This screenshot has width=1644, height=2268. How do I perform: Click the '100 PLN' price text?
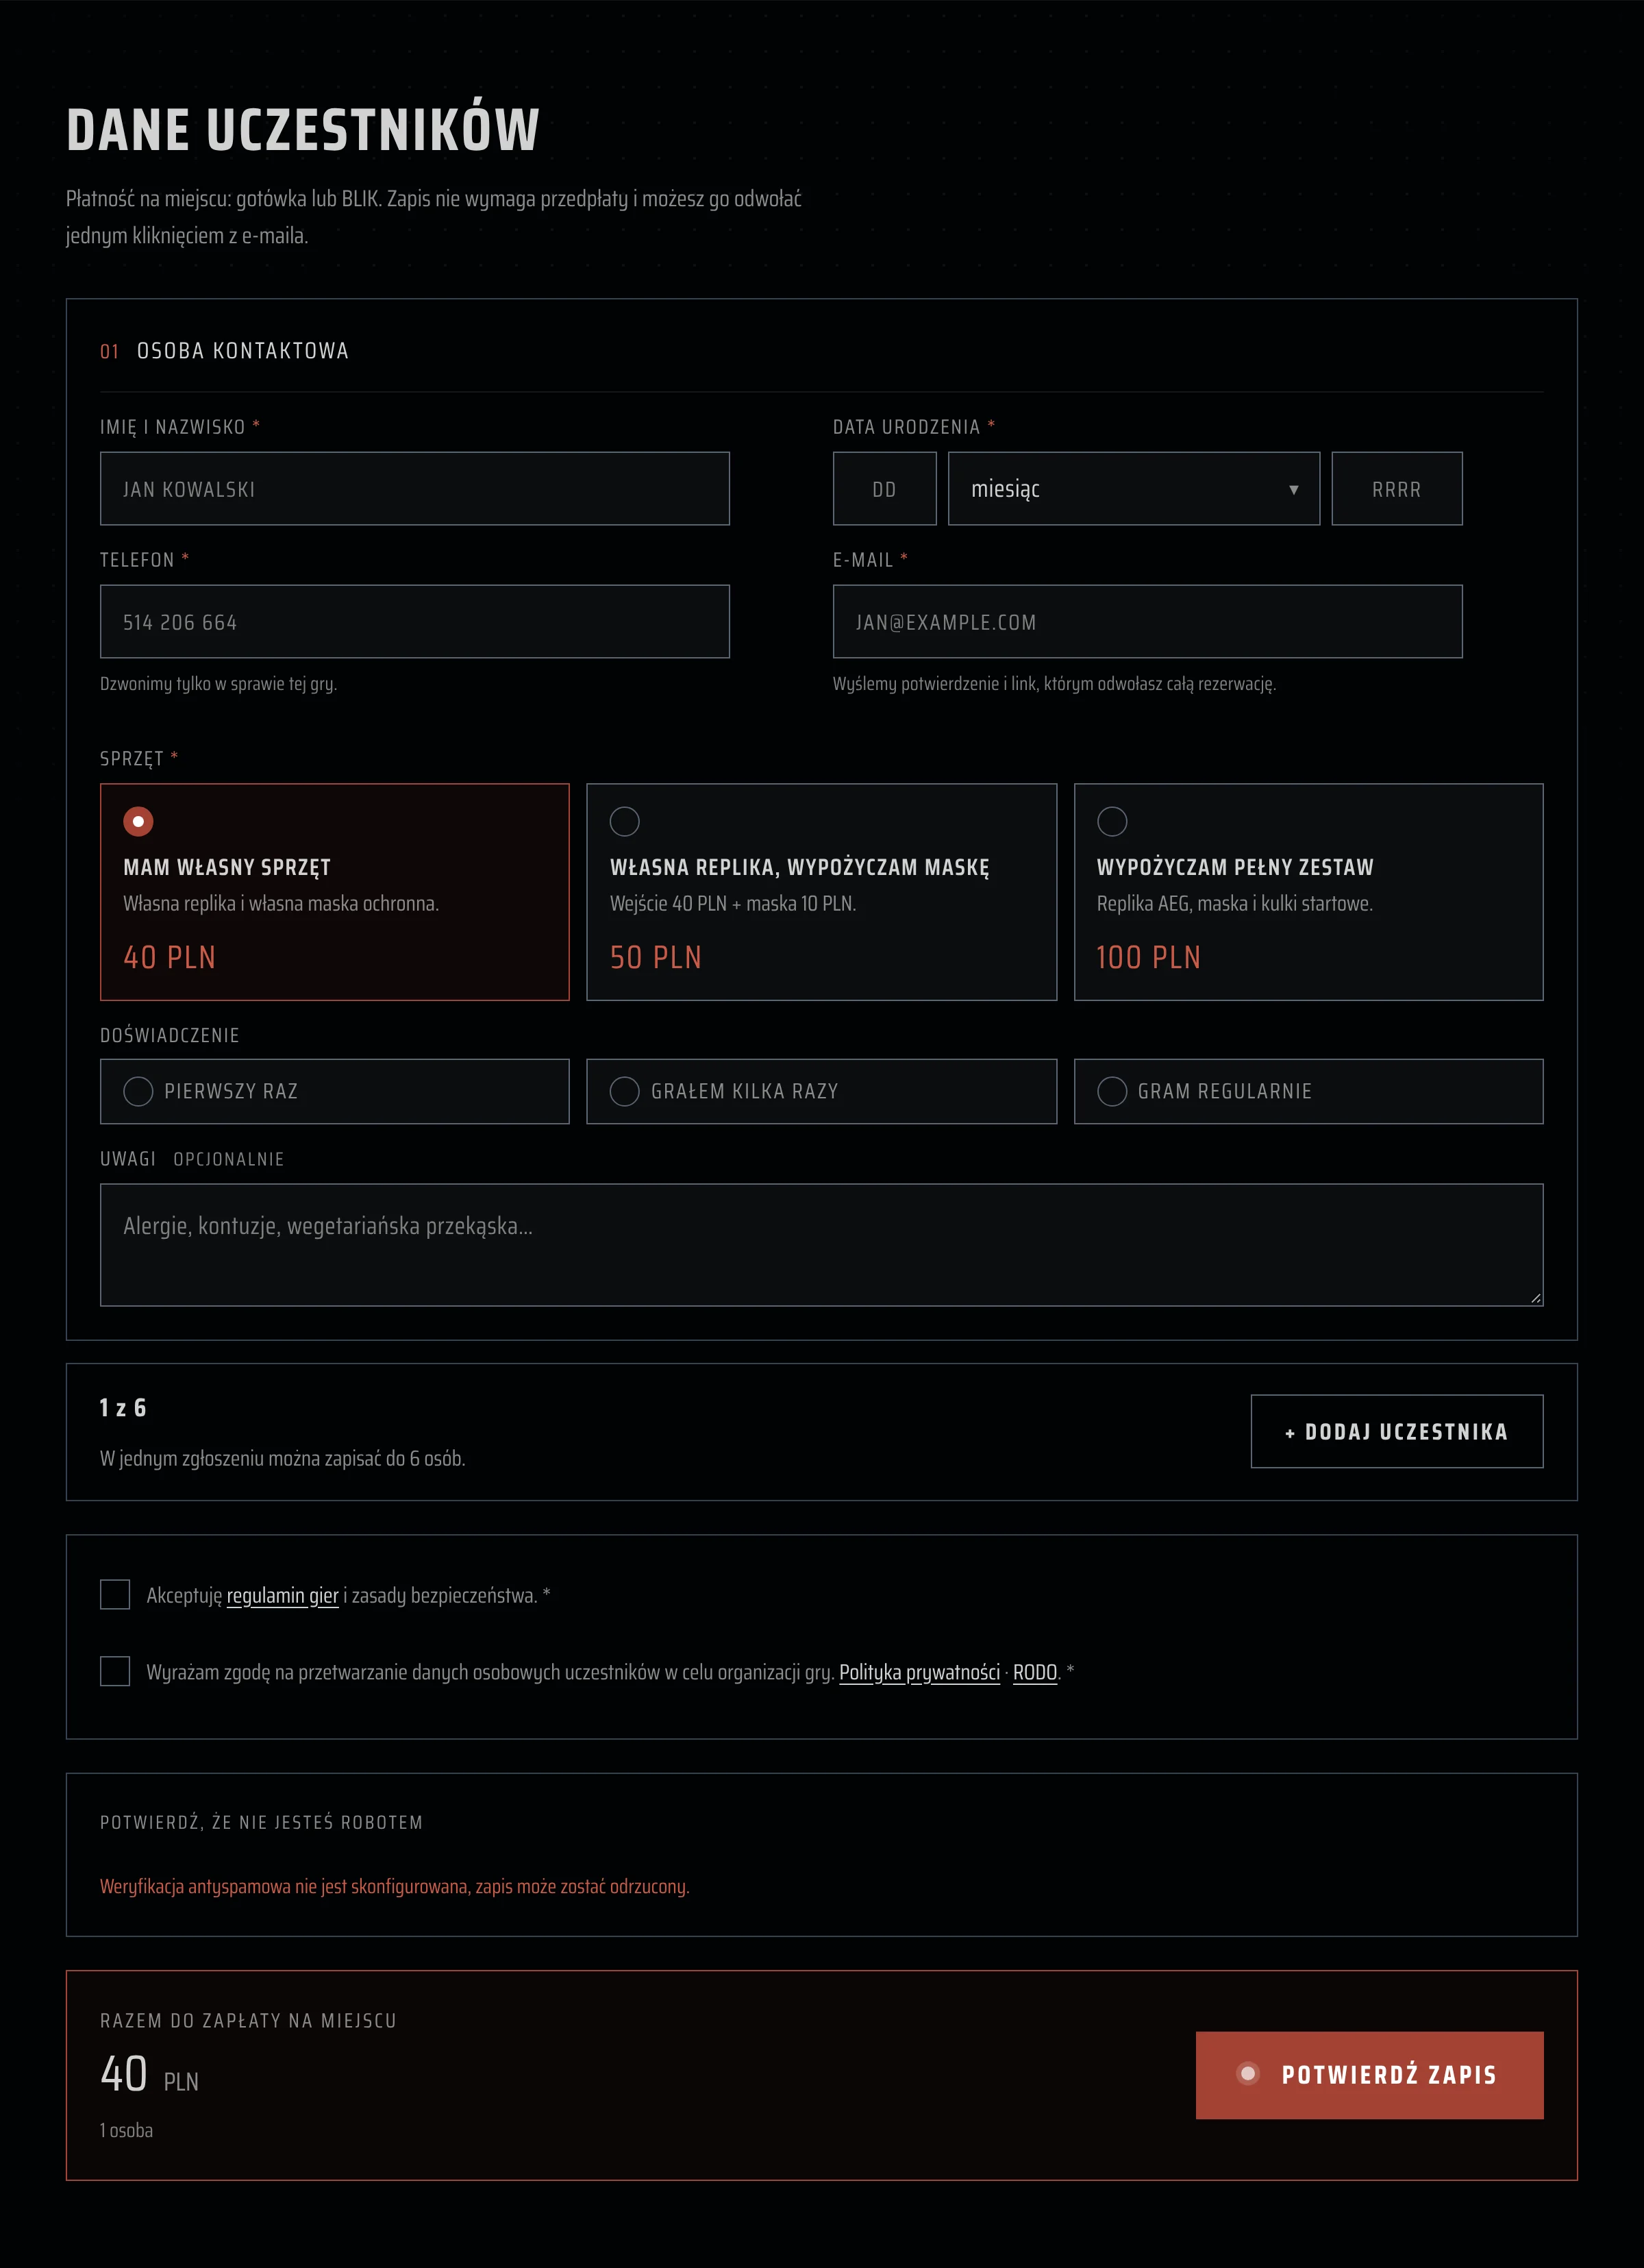1148,957
